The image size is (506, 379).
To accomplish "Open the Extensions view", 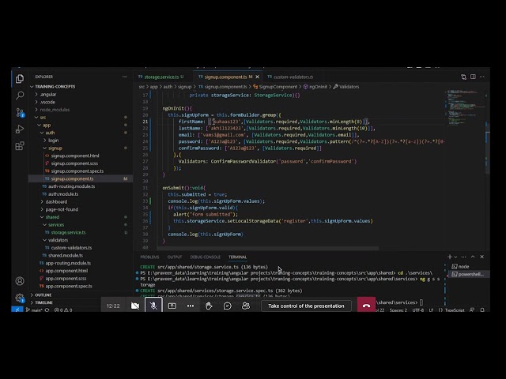I will click(20, 145).
